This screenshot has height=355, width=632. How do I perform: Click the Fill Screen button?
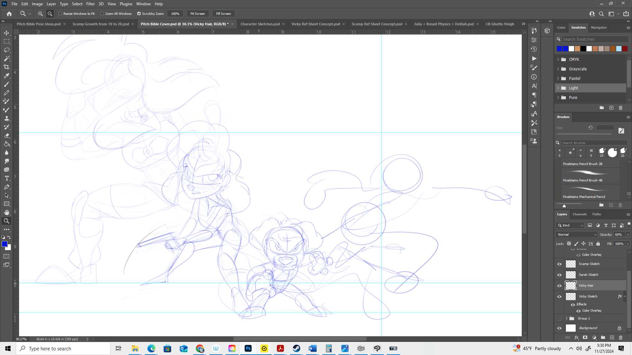224,14
